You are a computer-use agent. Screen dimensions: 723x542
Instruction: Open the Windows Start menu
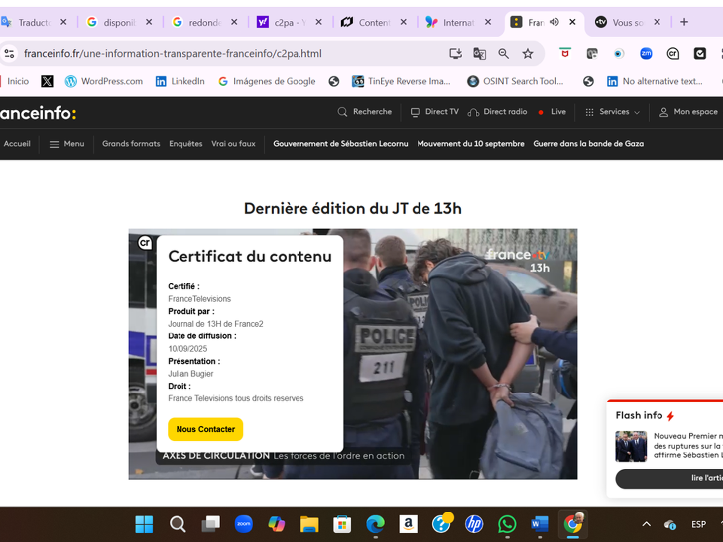pos(144,524)
